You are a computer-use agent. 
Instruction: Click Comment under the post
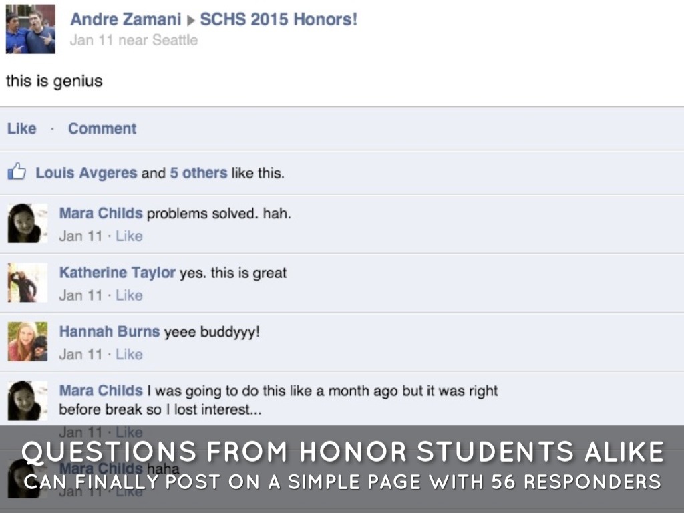[x=102, y=128]
